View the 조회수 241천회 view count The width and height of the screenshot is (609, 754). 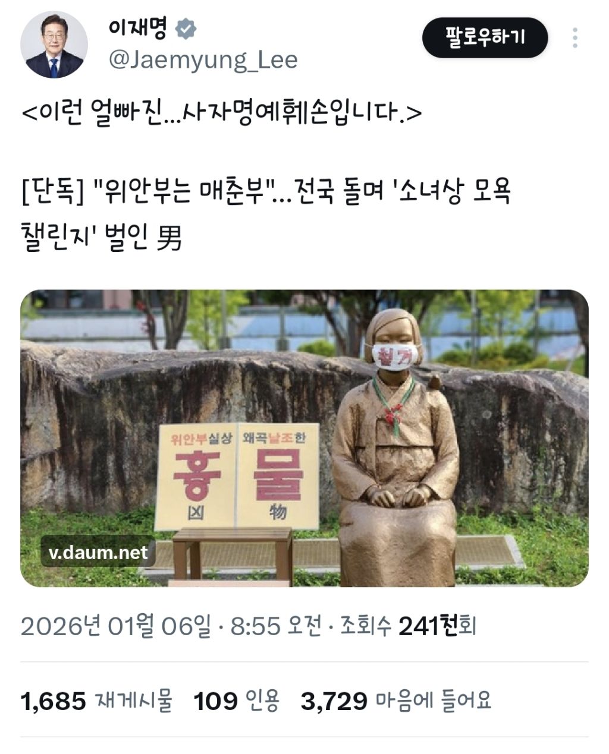pos(408,626)
